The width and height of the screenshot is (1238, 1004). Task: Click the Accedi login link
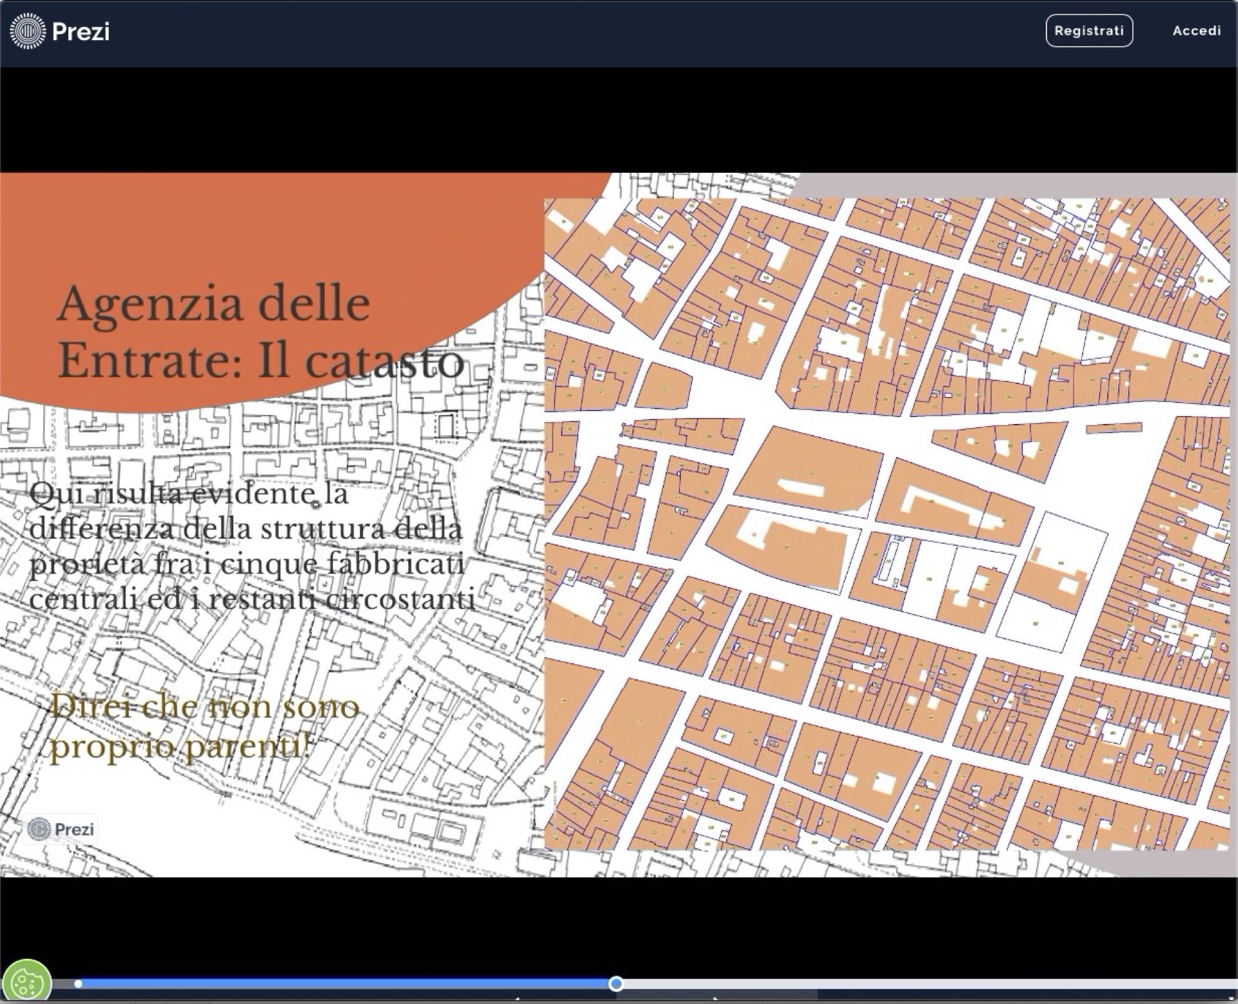(1196, 31)
